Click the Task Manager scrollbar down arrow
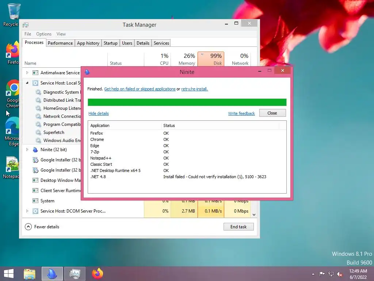Screen dimensions: 374x281 pos(254,214)
